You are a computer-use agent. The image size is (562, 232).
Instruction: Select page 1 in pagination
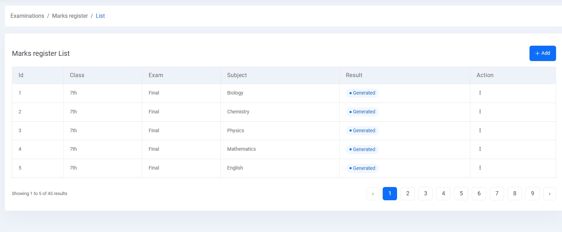coord(390,194)
